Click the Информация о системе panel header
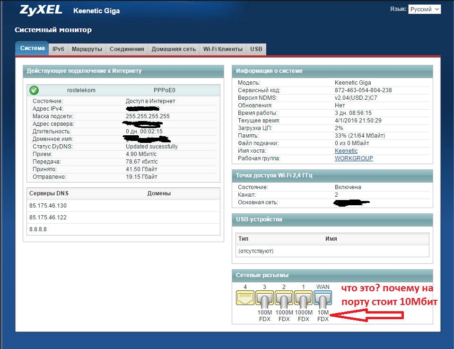 [x=332, y=71]
